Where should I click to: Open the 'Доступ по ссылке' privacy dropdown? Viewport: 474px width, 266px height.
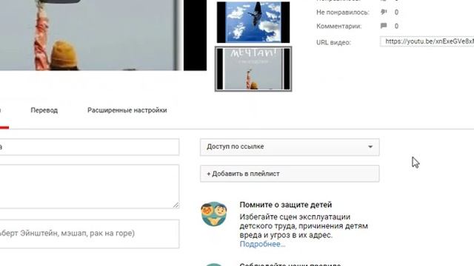pyautogui.click(x=290, y=147)
